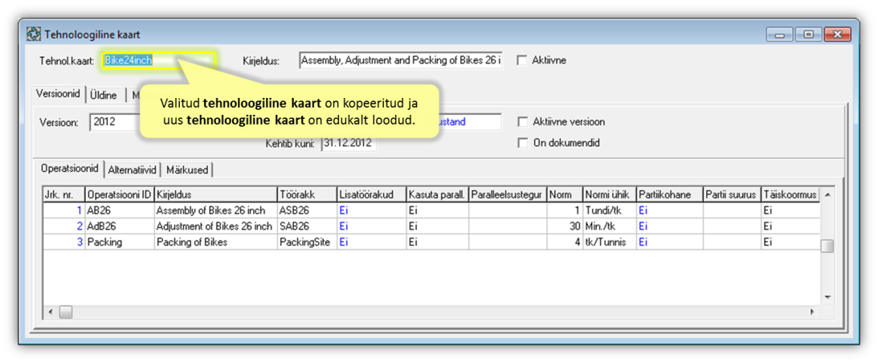878x363 pixels.
Task: Click the Jrk. nr. column header
Action: point(63,194)
